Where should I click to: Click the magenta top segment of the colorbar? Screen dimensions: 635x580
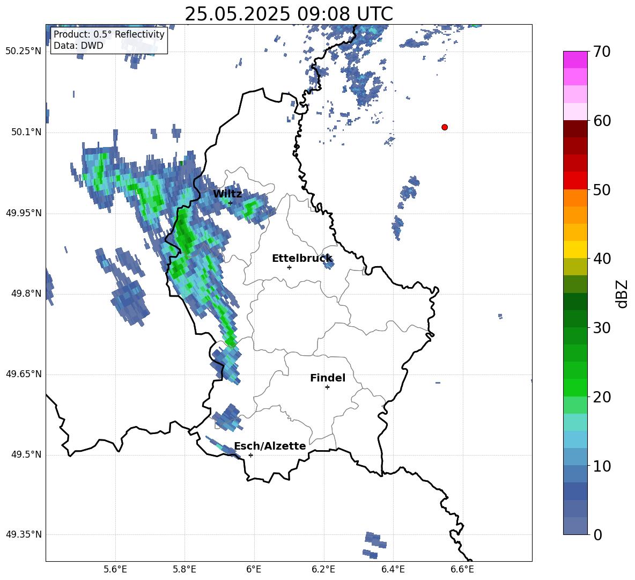(x=575, y=60)
